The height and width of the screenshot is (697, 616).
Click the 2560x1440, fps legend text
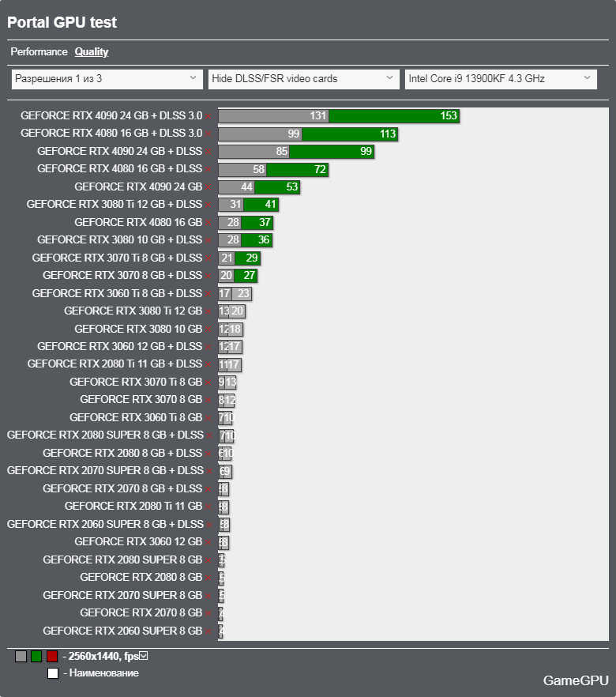tap(103, 656)
